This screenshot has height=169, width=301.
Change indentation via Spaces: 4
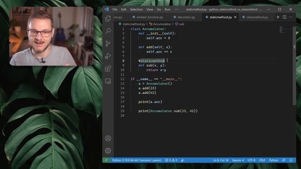pyautogui.click(x=238, y=160)
